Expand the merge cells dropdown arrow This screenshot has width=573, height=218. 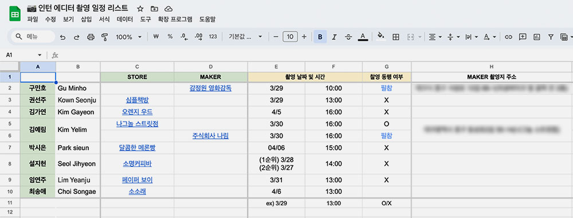[420, 37]
